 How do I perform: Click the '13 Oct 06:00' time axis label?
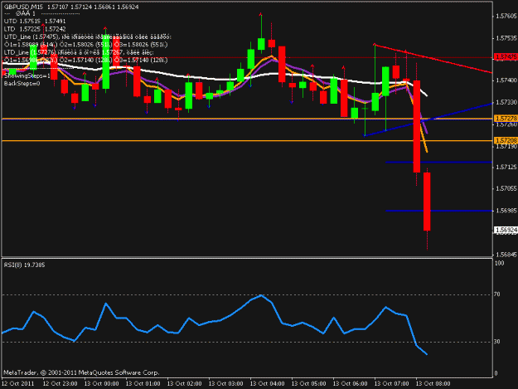(351, 384)
